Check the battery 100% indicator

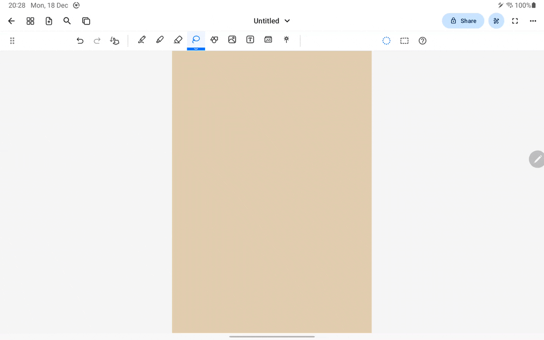[x=526, y=5]
